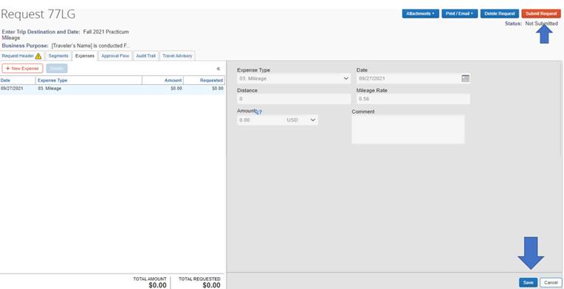Click the Delete Request button
The image size is (564, 289).
(x=500, y=14)
